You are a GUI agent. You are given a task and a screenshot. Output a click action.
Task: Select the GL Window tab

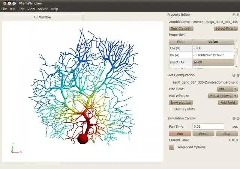pos(42,17)
